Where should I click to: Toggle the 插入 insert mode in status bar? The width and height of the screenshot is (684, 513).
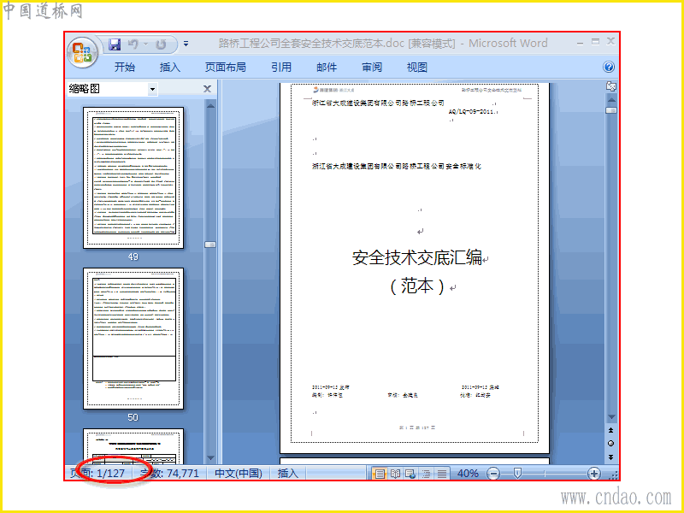[x=288, y=474]
